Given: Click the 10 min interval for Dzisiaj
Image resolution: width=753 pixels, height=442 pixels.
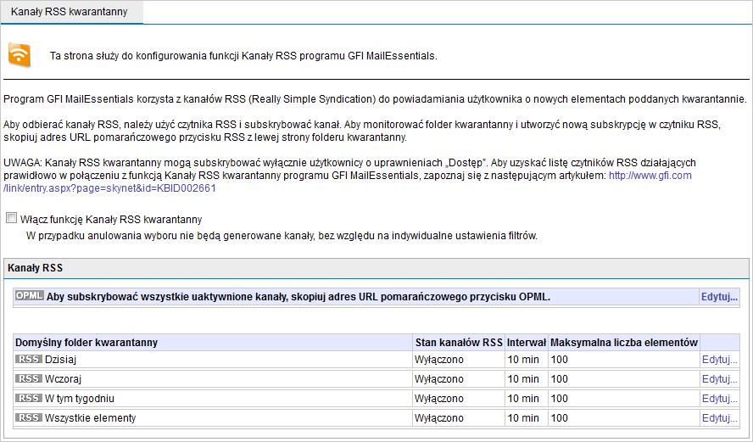Looking at the screenshot, I should pos(523,360).
